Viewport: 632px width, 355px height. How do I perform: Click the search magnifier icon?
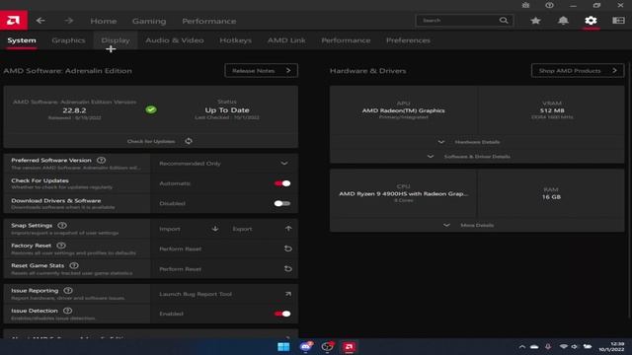point(504,20)
